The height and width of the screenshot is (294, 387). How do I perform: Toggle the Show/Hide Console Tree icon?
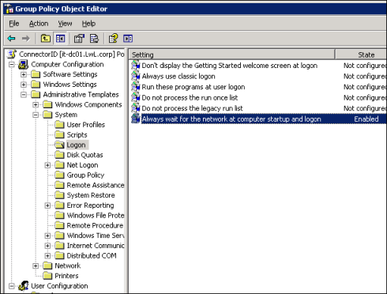[60, 39]
